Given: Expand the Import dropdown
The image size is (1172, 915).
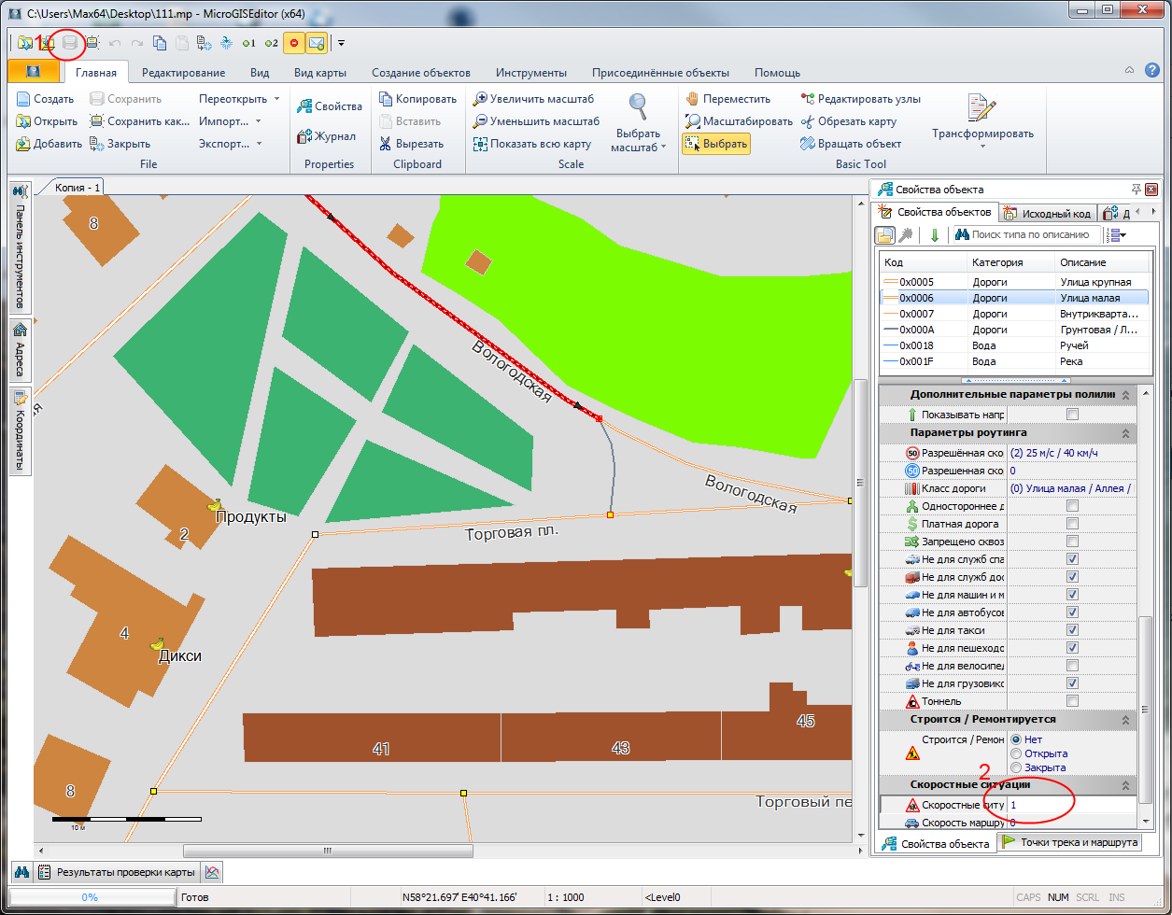Looking at the screenshot, I should click(x=230, y=121).
